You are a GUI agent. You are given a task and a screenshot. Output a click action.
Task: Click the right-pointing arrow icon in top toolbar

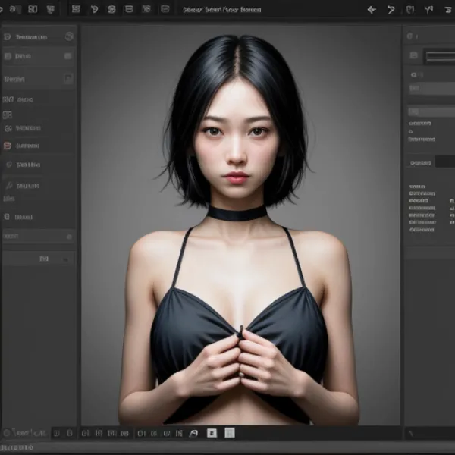[391, 10]
